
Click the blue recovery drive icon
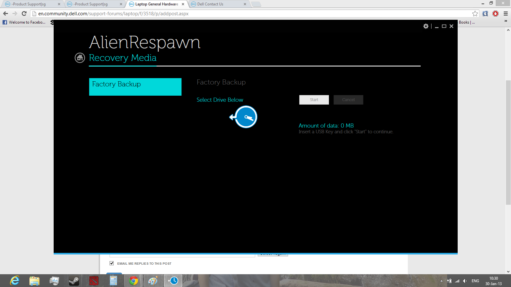coord(245,117)
